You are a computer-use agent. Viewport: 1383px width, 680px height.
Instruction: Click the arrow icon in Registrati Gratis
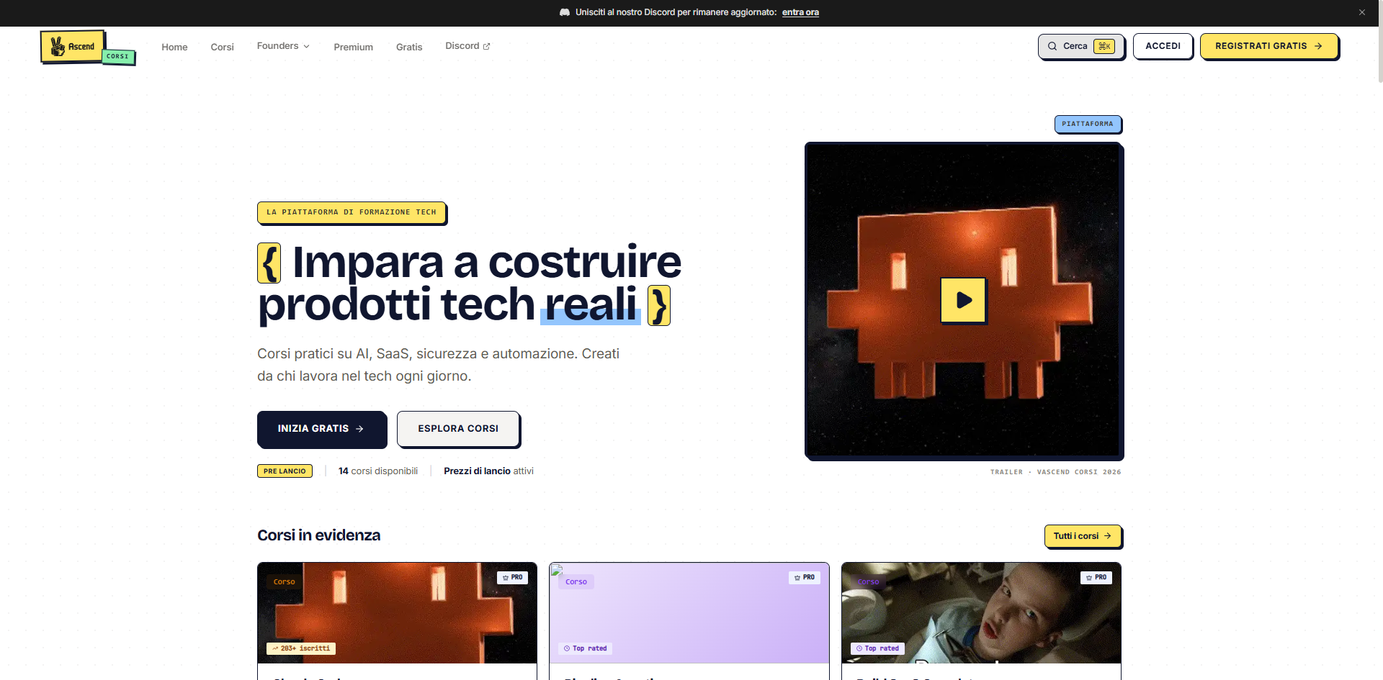pos(1318,46)
